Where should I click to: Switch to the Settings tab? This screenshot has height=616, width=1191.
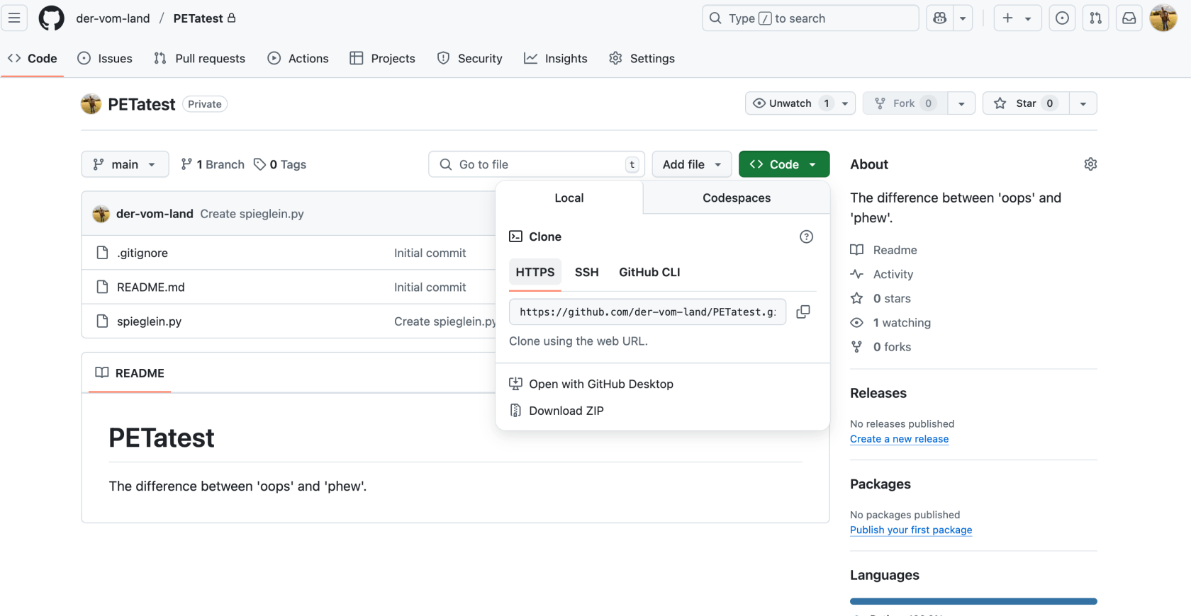[x=642, y=58]
